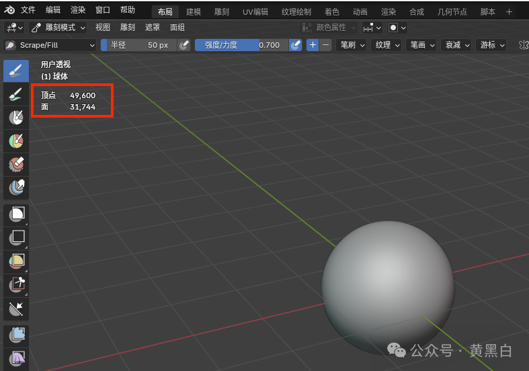Open the 编辑 menu
This screenshot has width=529, height=371.
coord(53,10)
